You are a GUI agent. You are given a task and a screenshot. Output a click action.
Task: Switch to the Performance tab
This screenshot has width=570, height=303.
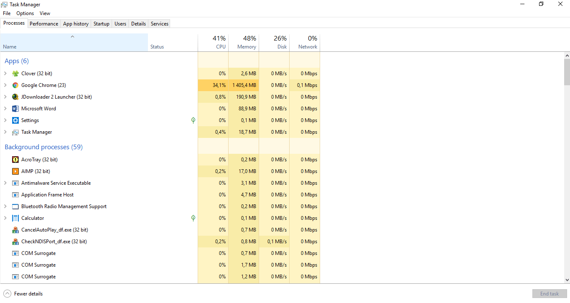click(x=43, y=24)
